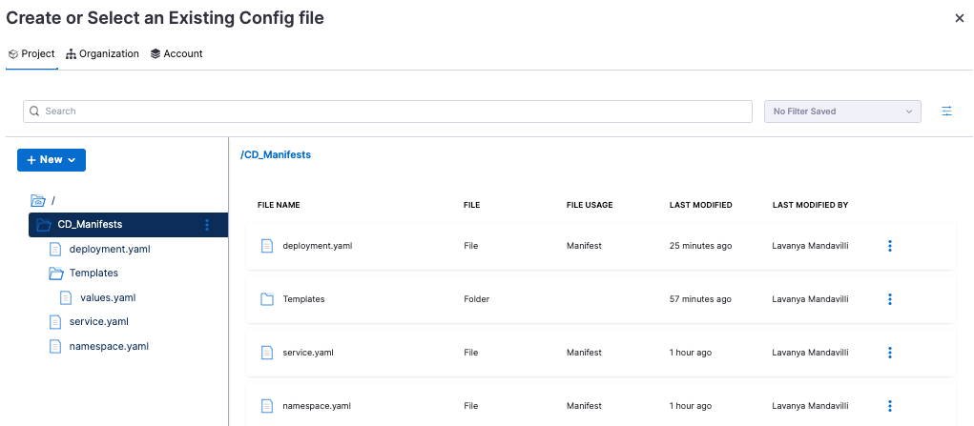Open options menu for deployment.yaml row

click(x=889, y=246)
